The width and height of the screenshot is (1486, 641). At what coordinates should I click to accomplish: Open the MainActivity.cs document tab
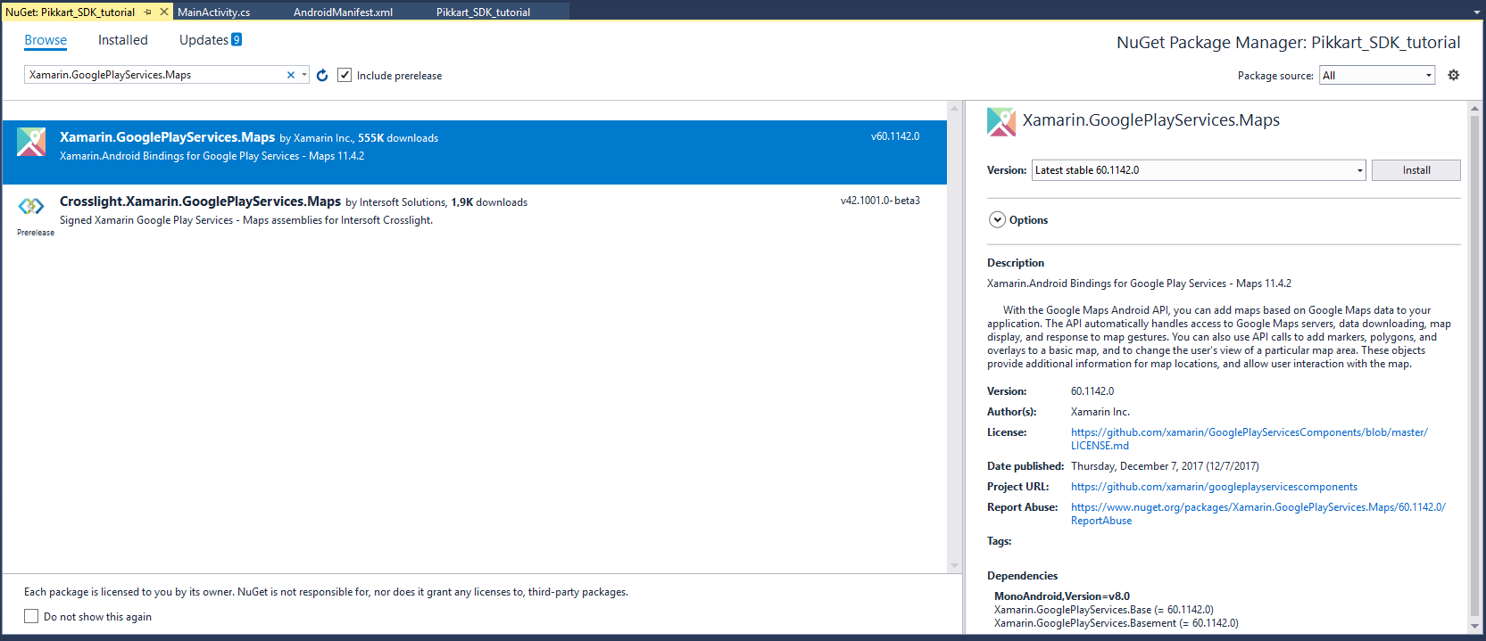[x=214, y=12]
